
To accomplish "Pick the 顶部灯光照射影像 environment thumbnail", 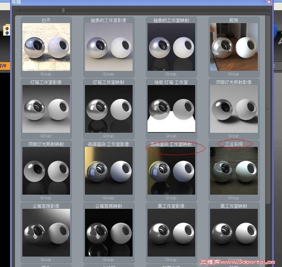I will pos(234,109).
